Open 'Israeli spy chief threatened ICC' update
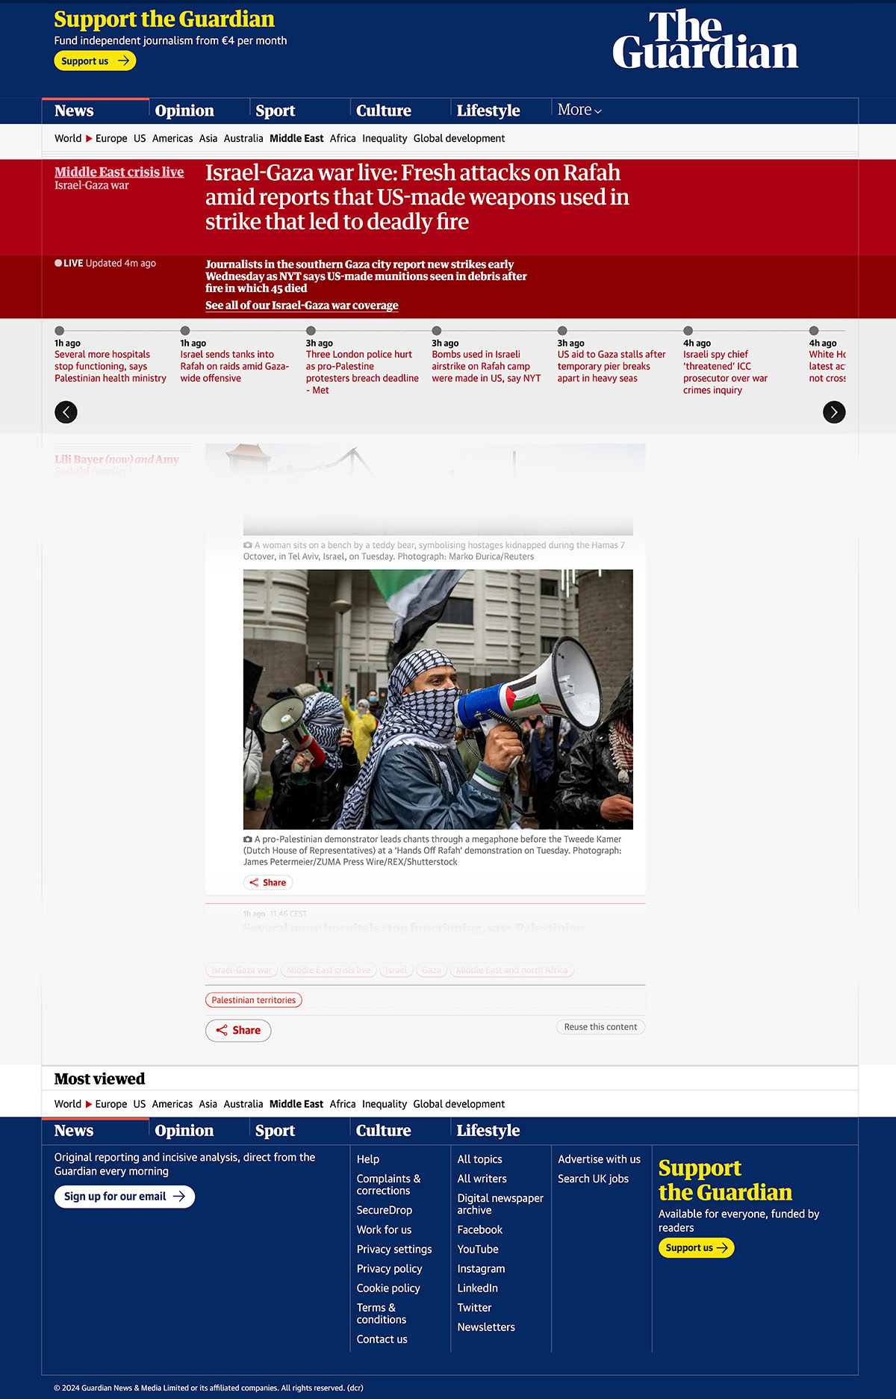Screen dimensions: 896x1399 725,372
